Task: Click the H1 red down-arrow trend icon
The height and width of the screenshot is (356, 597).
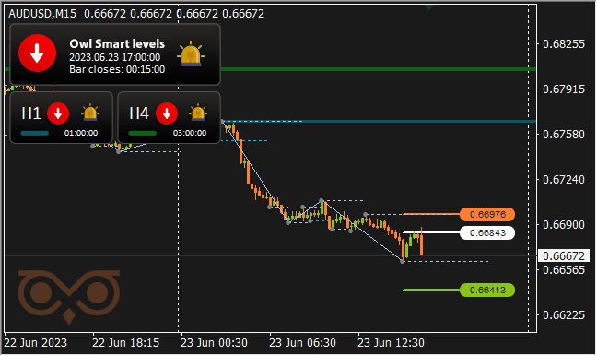Action: [58, 113]
